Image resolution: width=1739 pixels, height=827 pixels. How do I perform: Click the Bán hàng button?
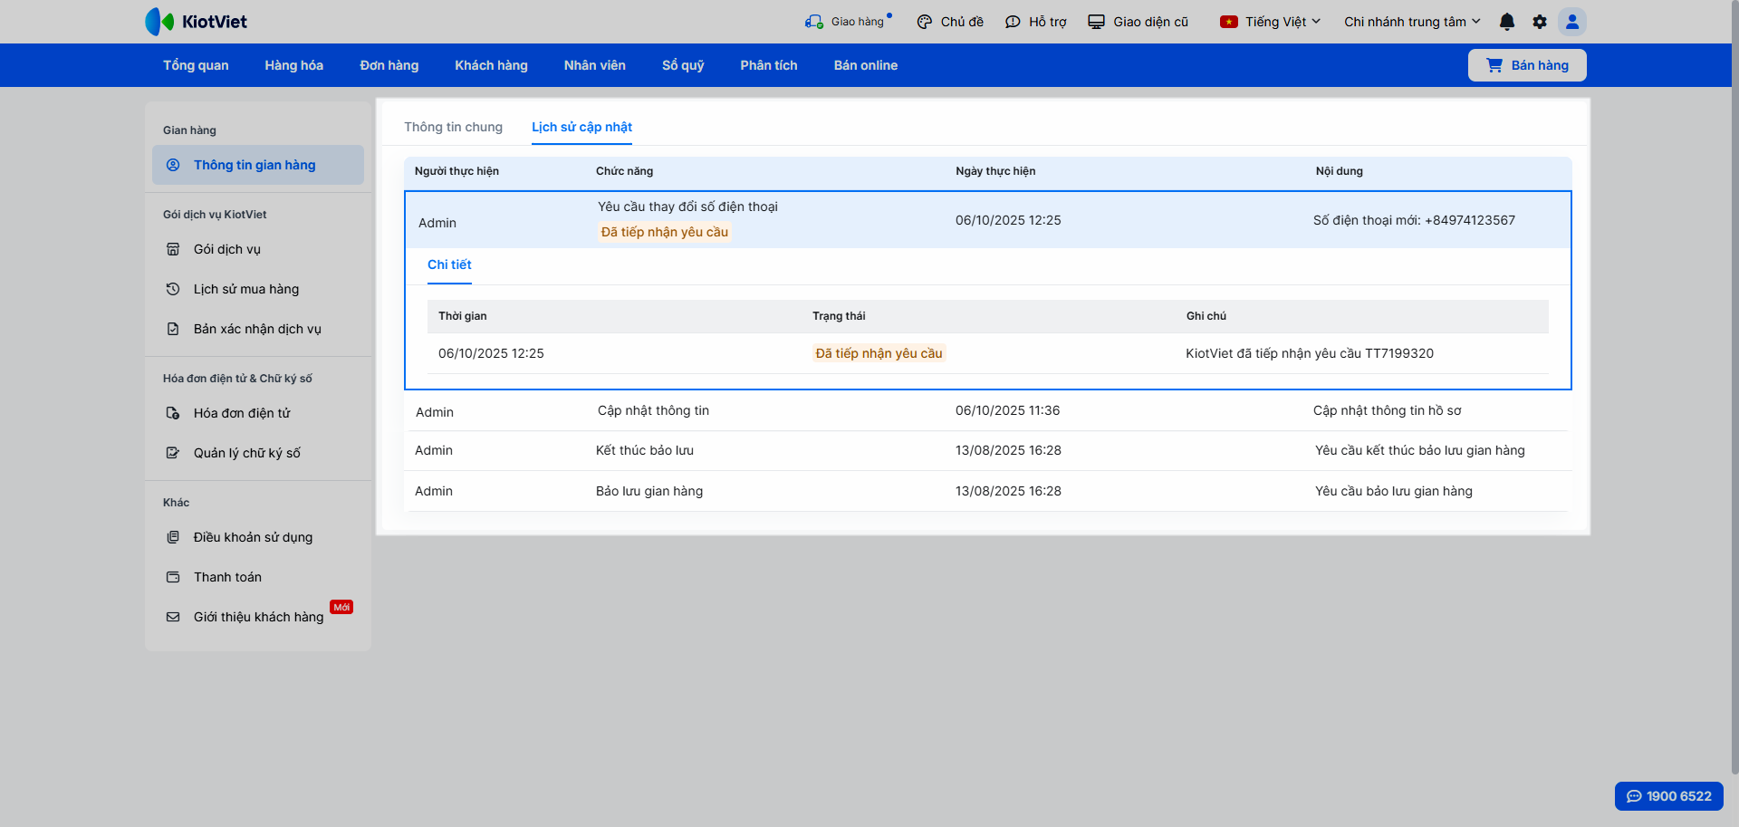(1527, 65)
